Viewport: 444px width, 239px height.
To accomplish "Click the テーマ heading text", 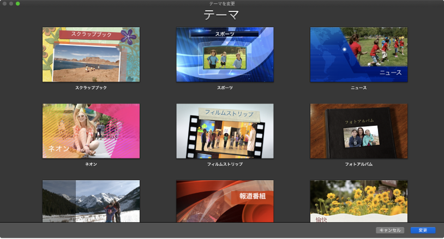I will tap(221, 15).
